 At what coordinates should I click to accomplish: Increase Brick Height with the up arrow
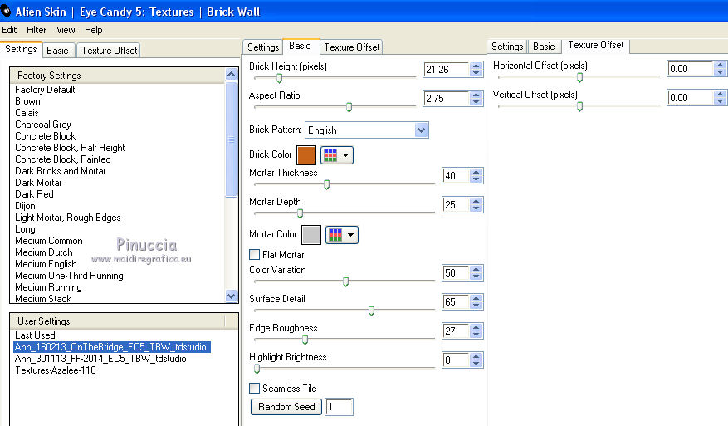[x=476, y=66]
